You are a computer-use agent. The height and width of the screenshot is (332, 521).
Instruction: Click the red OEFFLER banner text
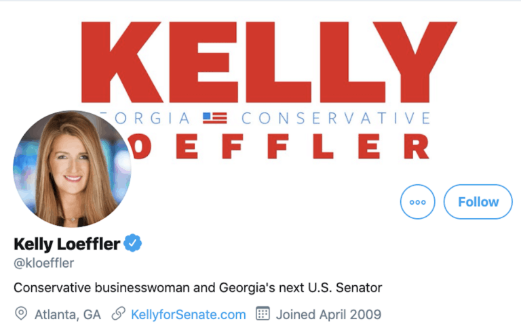click(x=278, y=145)
